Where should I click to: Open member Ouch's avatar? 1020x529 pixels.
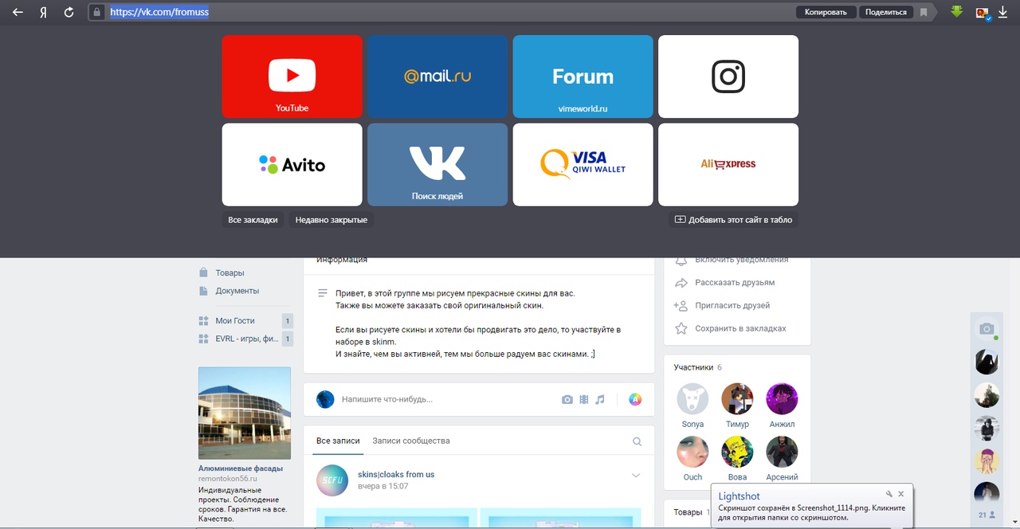(692, 452)
